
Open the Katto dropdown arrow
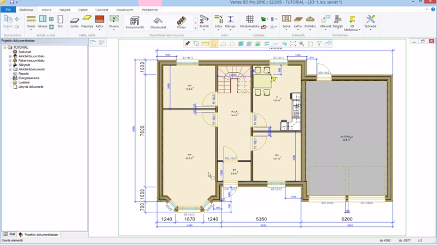click(x=100, y=29)
